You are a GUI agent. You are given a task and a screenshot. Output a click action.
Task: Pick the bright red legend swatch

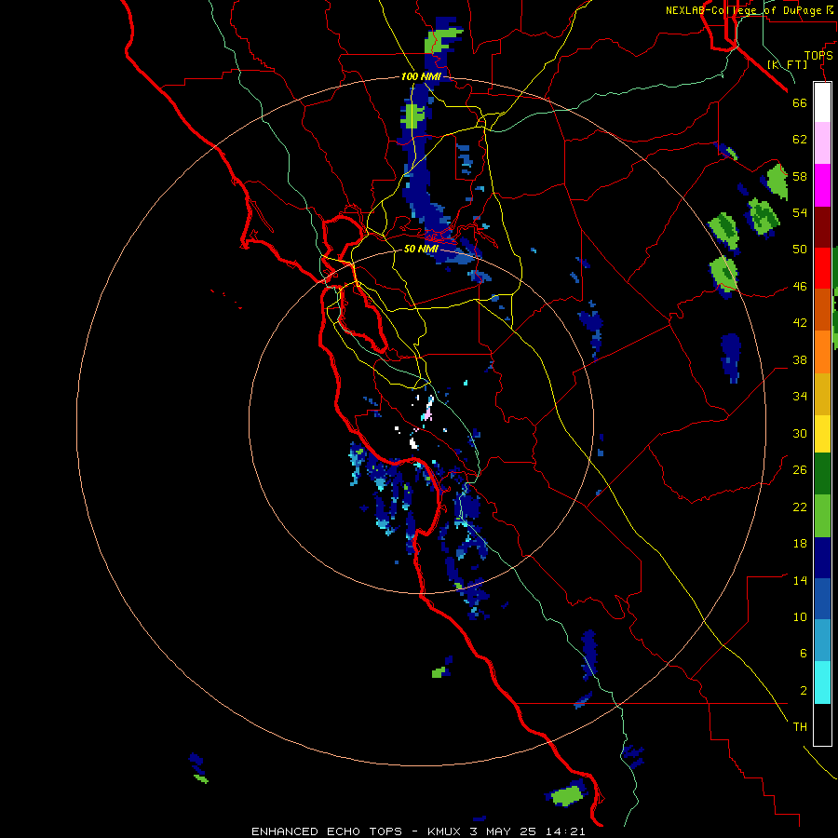coord(822,268)
